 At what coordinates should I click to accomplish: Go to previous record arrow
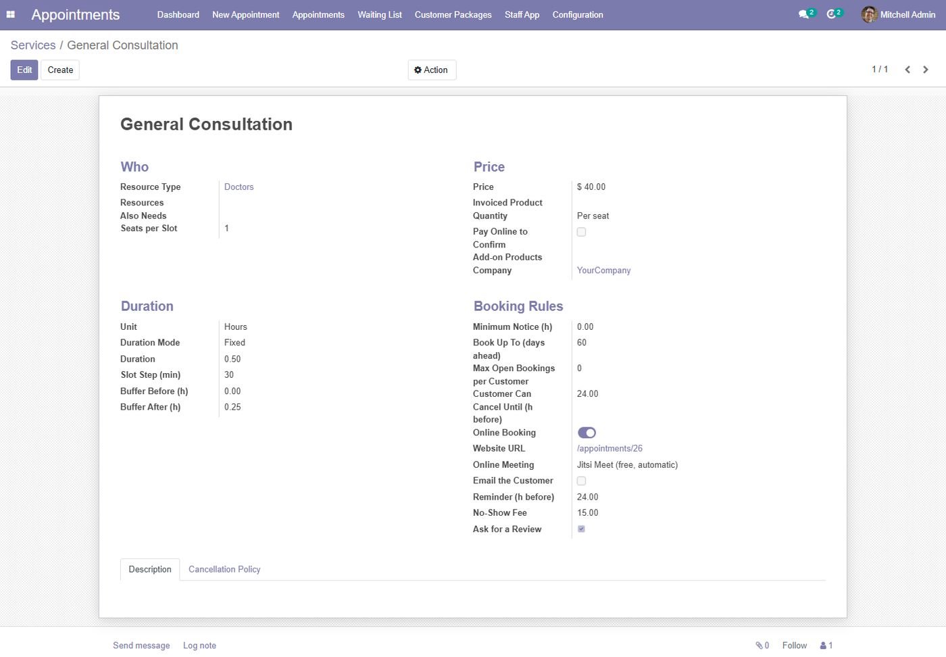(907, 70)
